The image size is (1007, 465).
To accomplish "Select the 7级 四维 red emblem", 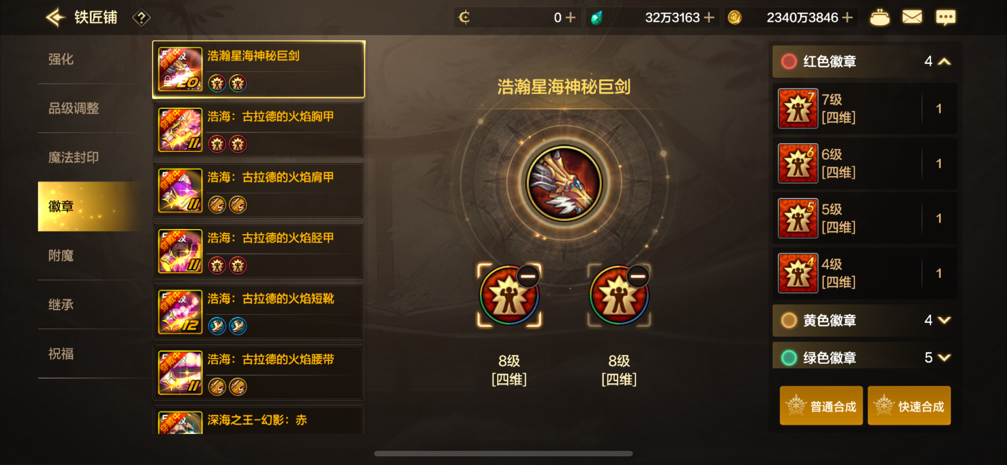I will click(865, 109).
